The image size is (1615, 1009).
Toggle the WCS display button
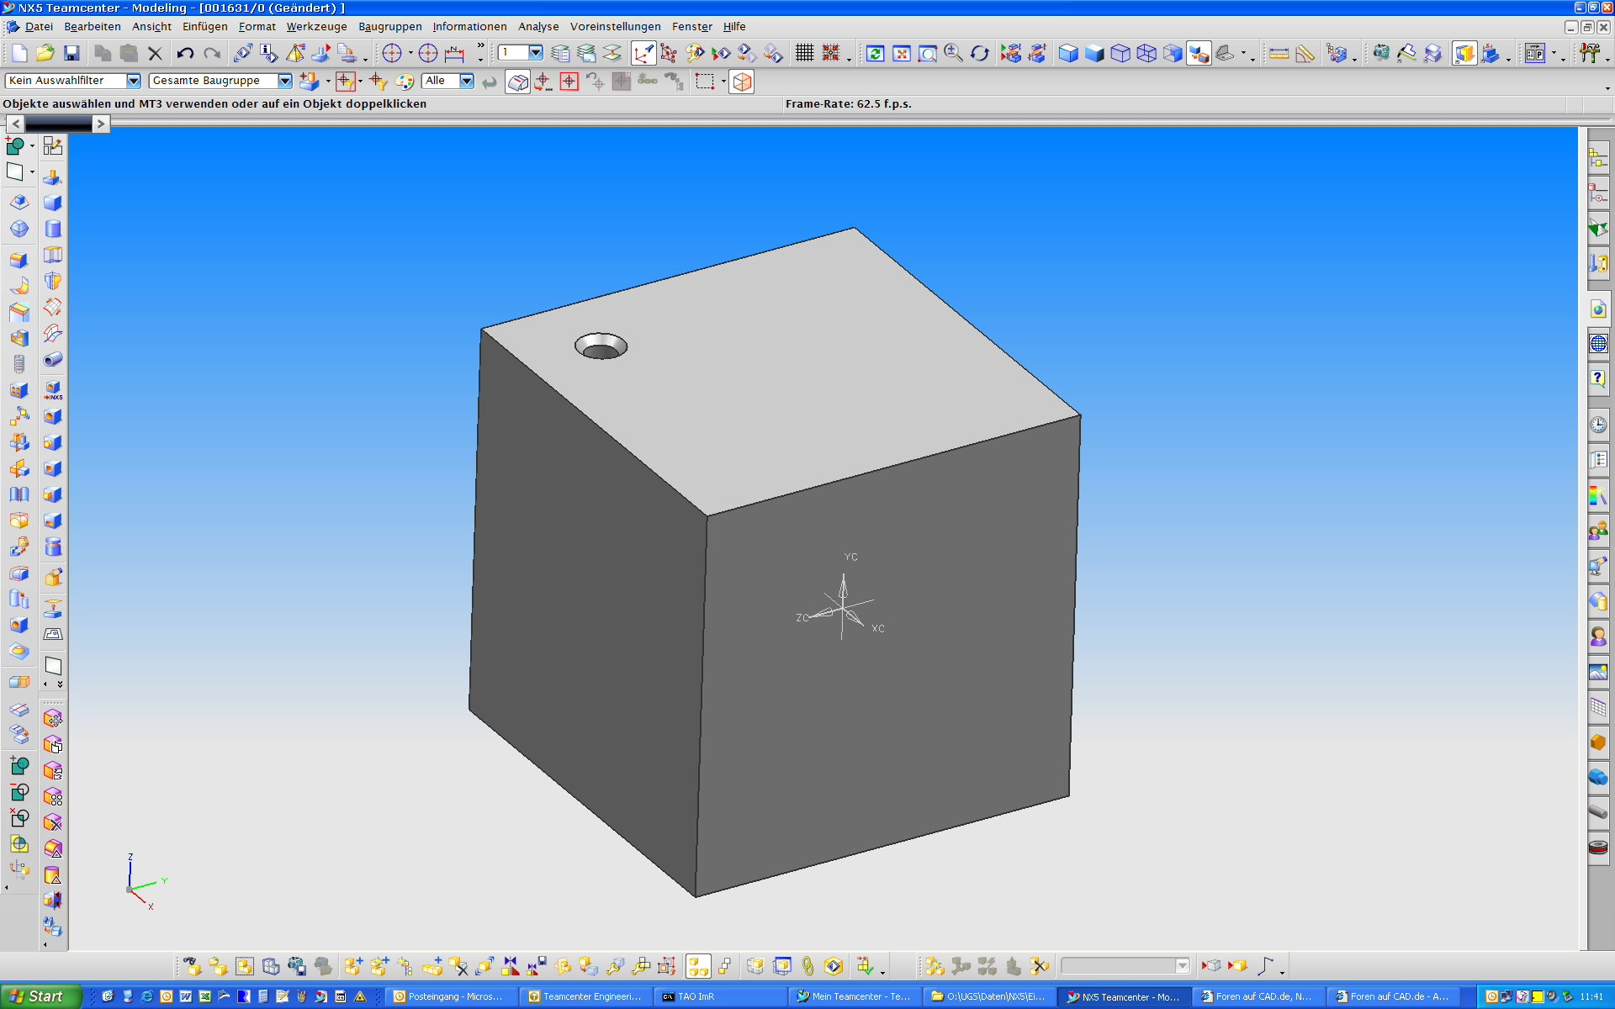[643, 54]
